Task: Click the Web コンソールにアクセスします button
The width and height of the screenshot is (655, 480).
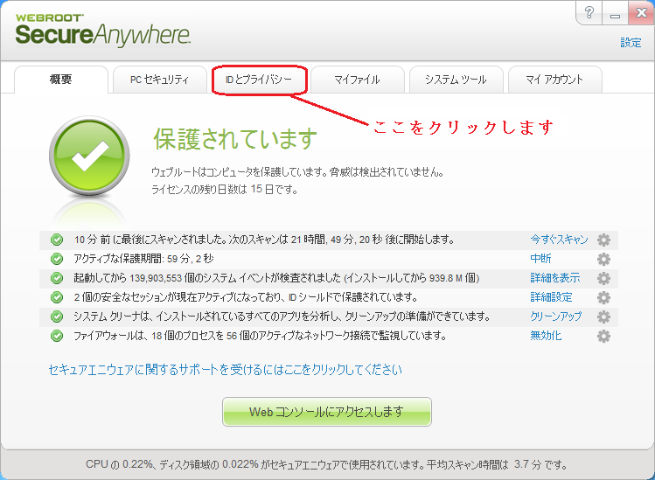Action: click(x=327, y=412)
